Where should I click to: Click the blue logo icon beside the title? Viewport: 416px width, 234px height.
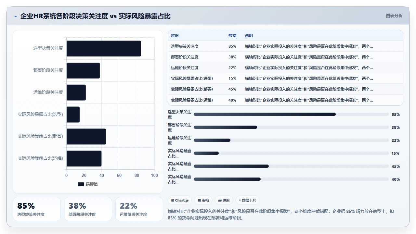tap(16, 16)
